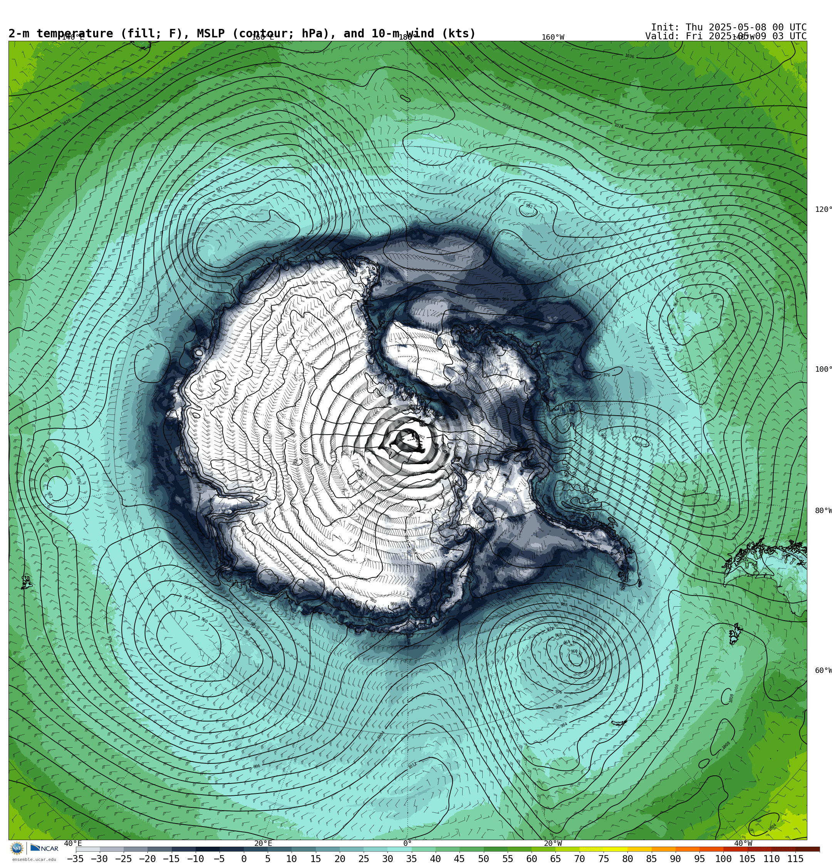832x864 pixels.
Task: Click the 40°W longitude label at the bottom
Action: (743, 843)
